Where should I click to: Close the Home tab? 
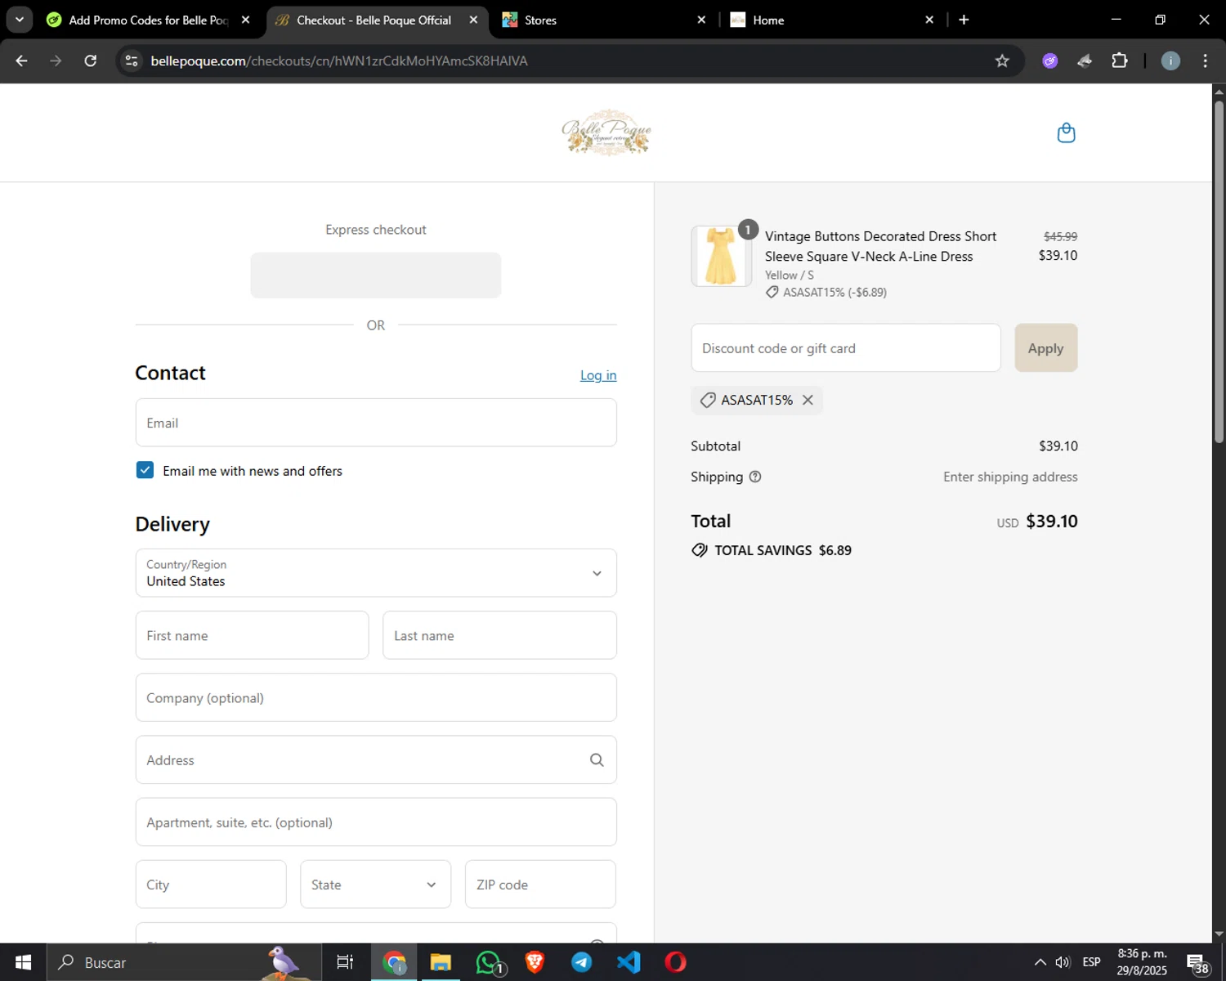(929, 20)
